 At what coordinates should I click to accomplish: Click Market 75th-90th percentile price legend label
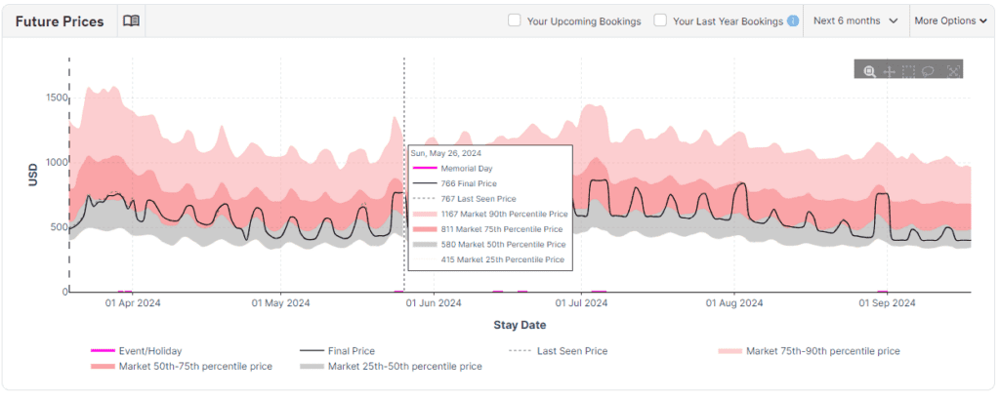coord(822,350)
